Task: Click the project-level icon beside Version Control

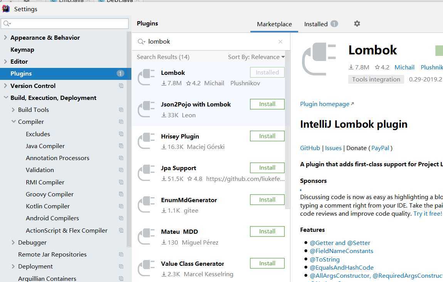Action: (x=121, y=86)
